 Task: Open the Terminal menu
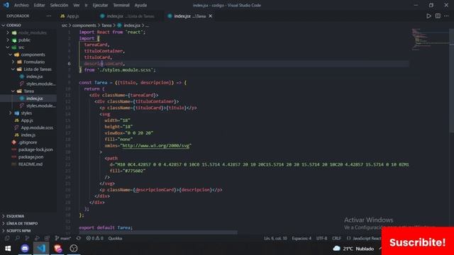click(121, 5)
